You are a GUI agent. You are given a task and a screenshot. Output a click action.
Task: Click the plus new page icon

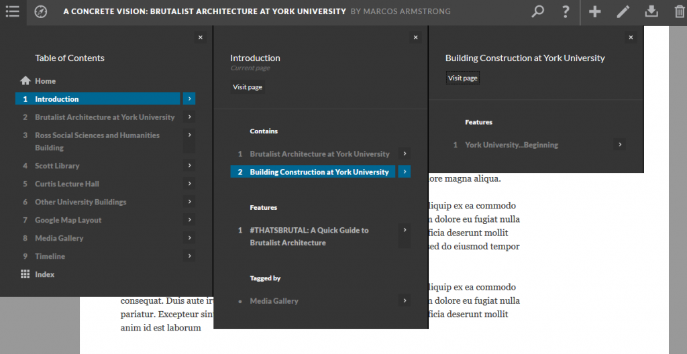coord(594,12)
